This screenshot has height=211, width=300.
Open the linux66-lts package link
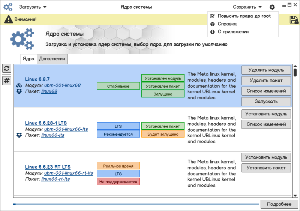(x=53, y=135)
